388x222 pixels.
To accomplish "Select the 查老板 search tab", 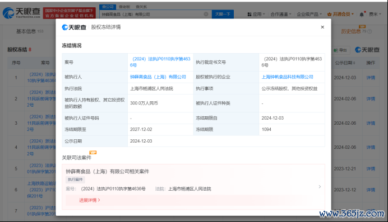I will pyautogui.click(x=124, y=7).
